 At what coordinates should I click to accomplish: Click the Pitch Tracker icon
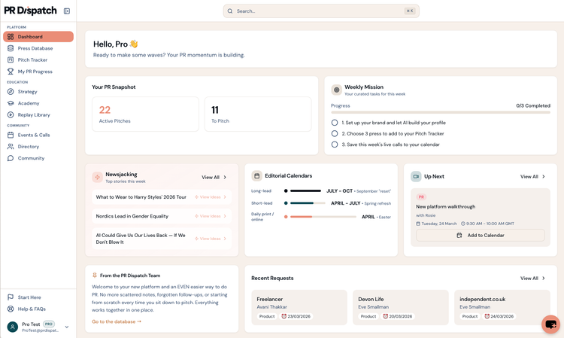click(11, 59)
